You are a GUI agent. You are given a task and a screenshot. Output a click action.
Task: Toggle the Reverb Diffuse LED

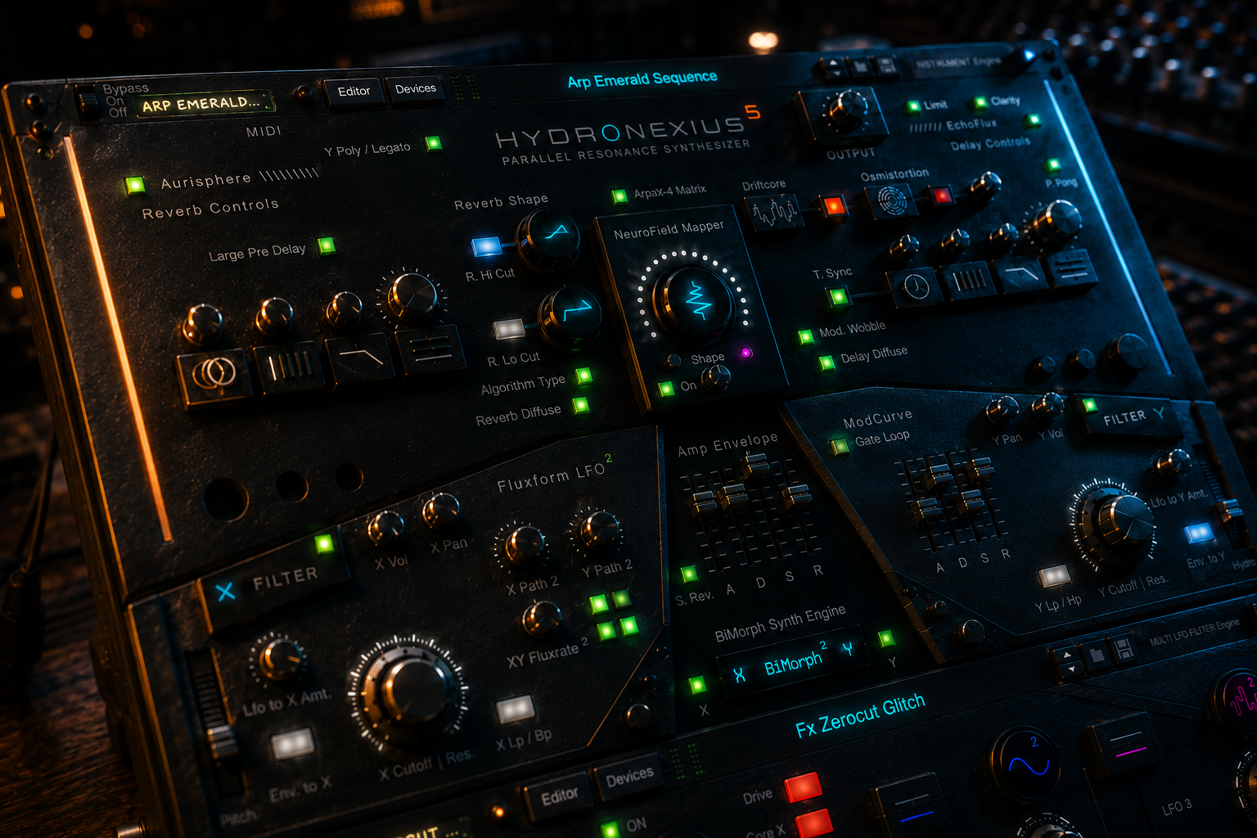pos(580,404)
